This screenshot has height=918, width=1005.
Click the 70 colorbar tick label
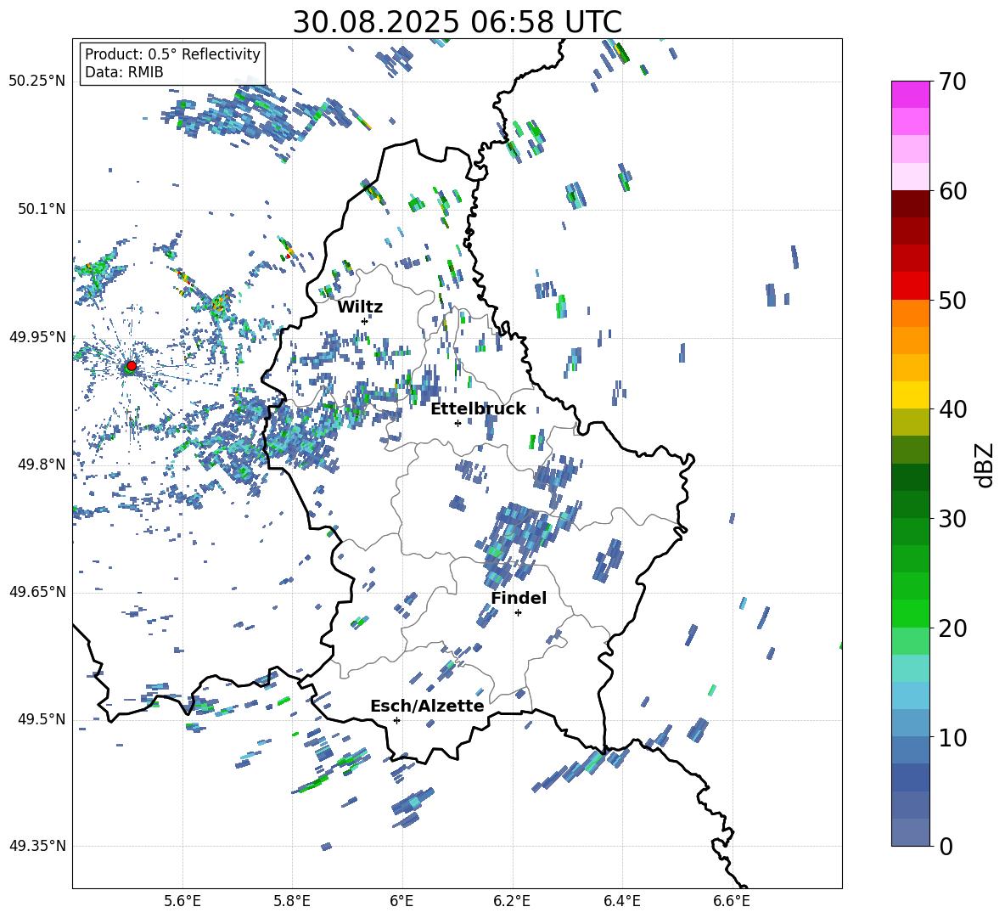952,82
